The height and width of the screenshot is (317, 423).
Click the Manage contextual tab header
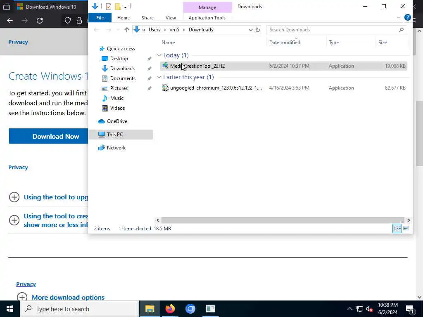pos(207,7)
